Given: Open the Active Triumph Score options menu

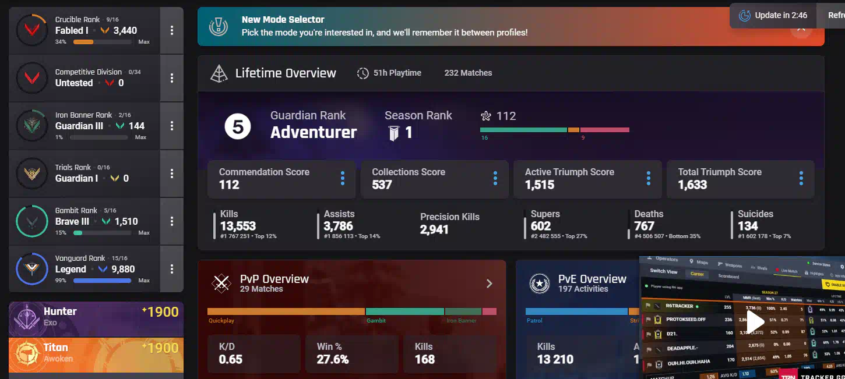Looking at the screenshot, I should tap(649, 179).
